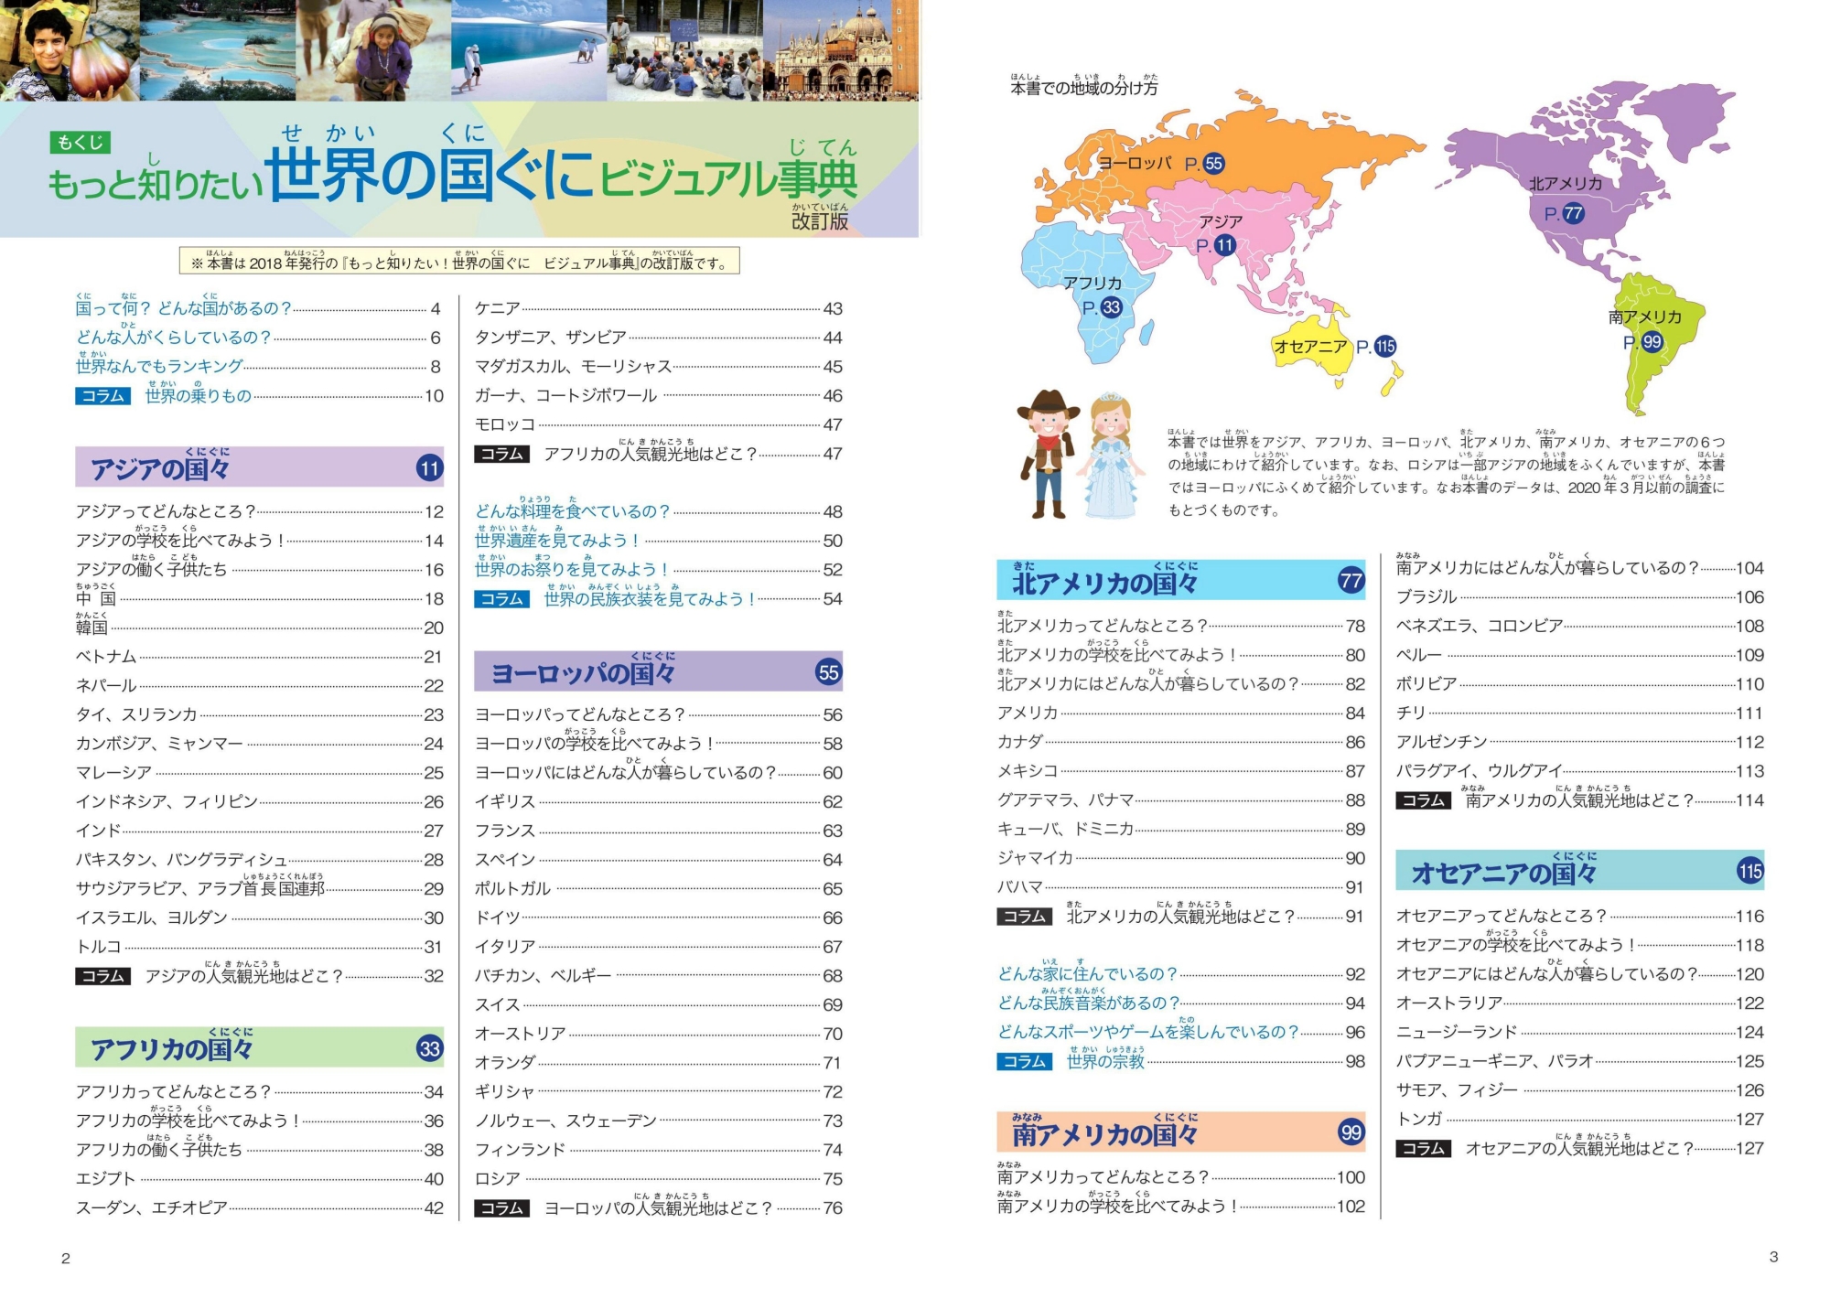Click the cowboy character illustration

(x=1047, y=454)
